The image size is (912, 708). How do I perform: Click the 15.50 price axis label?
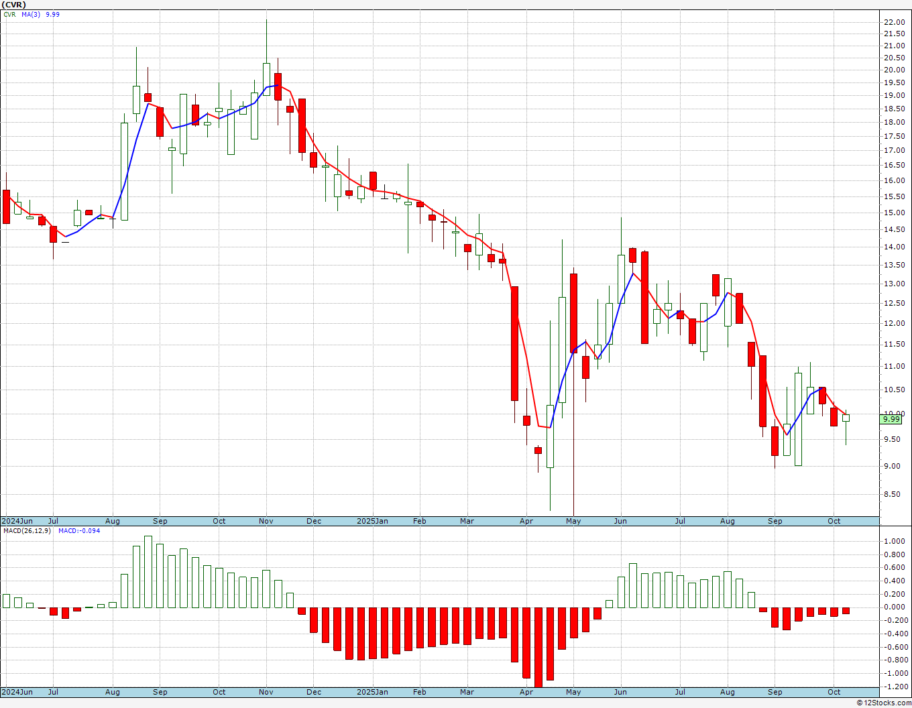click(894, 196)
